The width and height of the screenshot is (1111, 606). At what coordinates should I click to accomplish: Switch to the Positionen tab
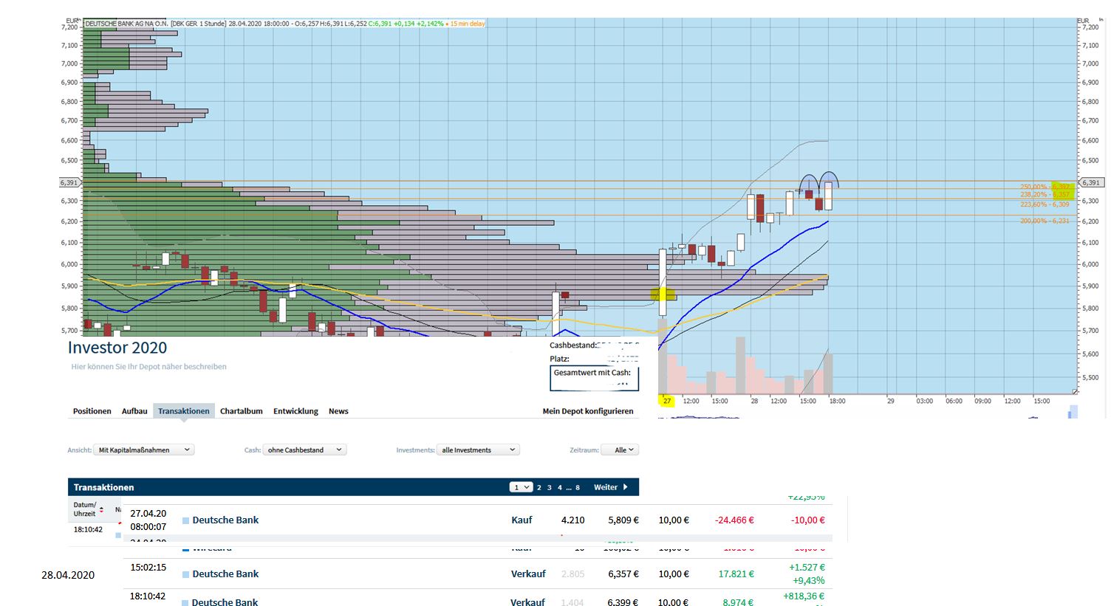[x=92, y=411]
